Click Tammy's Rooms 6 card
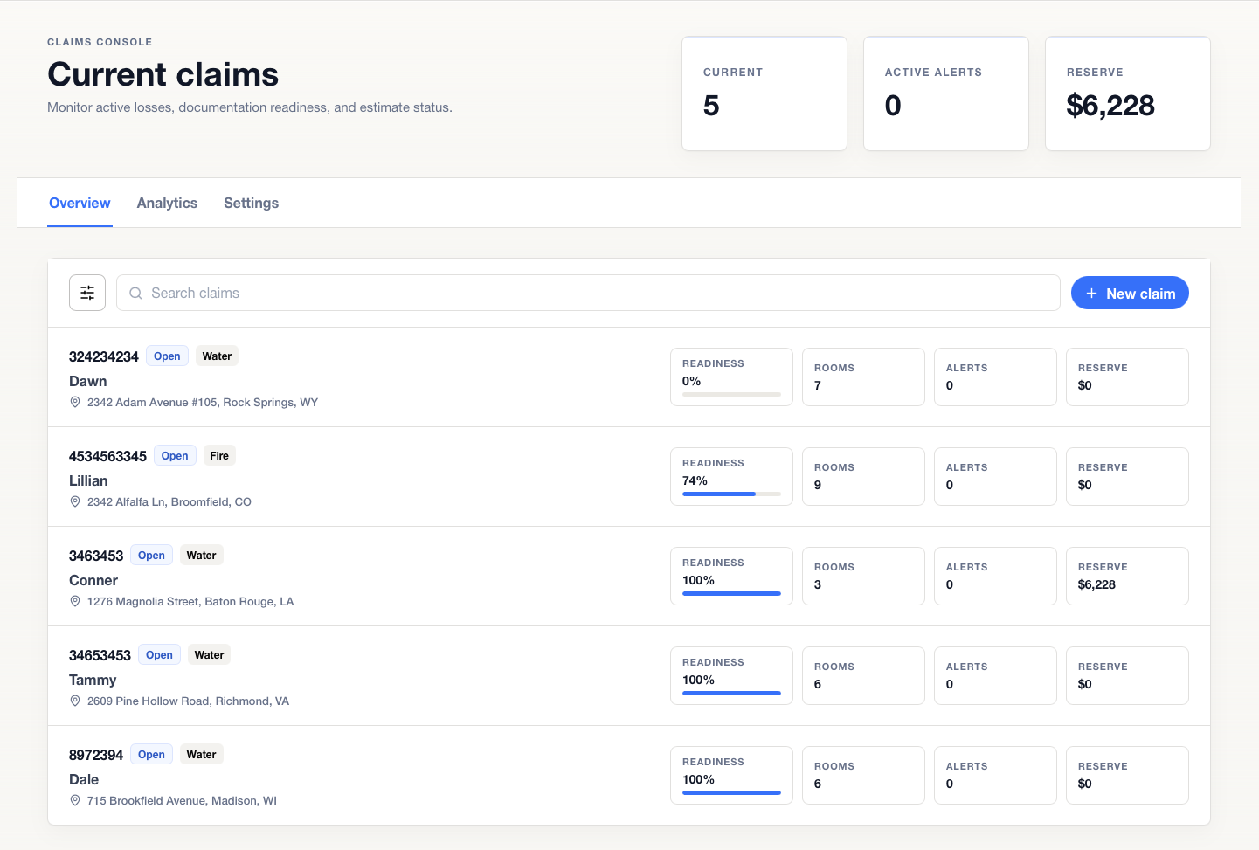The height and width of the screenshot is (850, 1259). coord(863,676)
